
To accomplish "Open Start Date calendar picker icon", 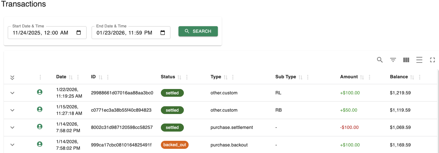I will 79,33.
